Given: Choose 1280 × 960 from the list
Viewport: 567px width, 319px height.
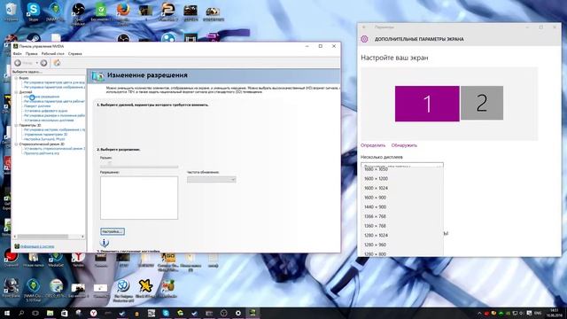Looking at the screenshot, I should pyautogui.click(x=402, y=245).
